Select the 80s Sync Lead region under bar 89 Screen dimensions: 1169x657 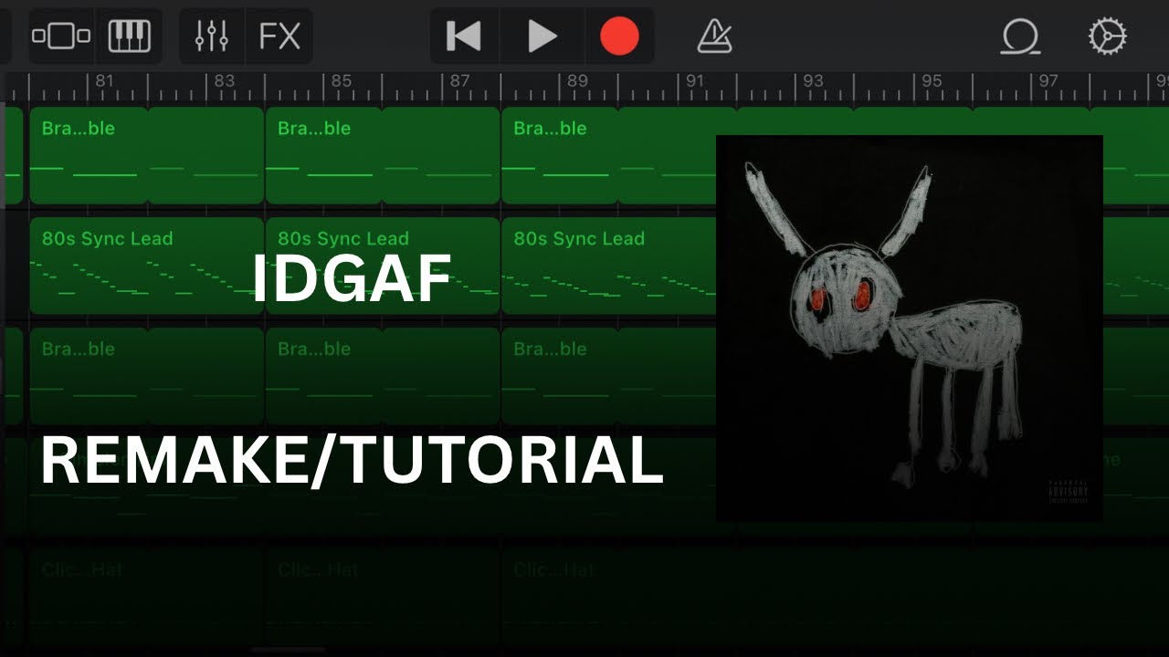[608, 266]
